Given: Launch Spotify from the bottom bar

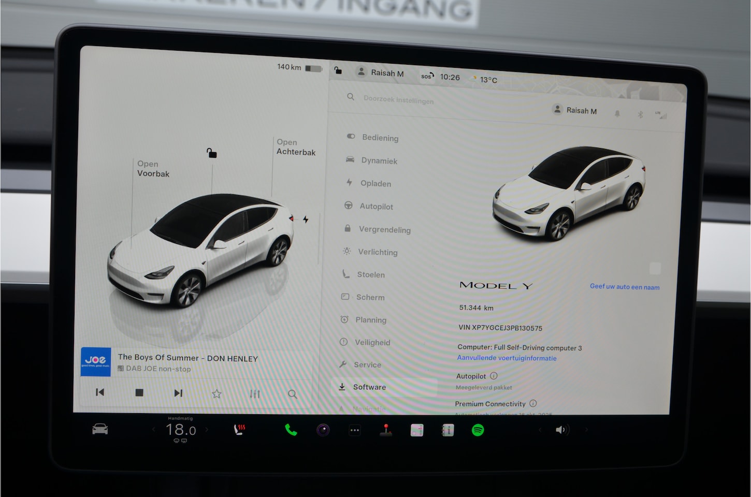Looking at the screenshot, I should [x=478, y=430].
